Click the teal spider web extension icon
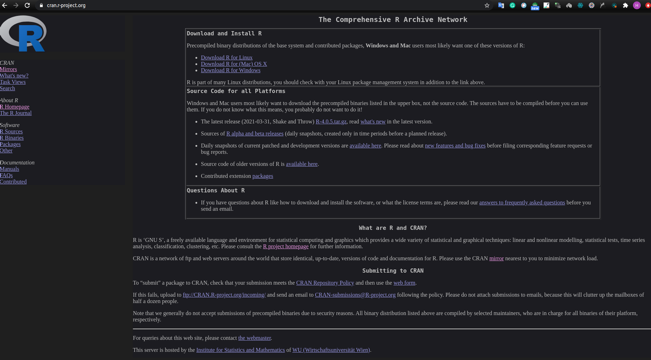This screenshot has height=360, width=651. tap(580, 6)
